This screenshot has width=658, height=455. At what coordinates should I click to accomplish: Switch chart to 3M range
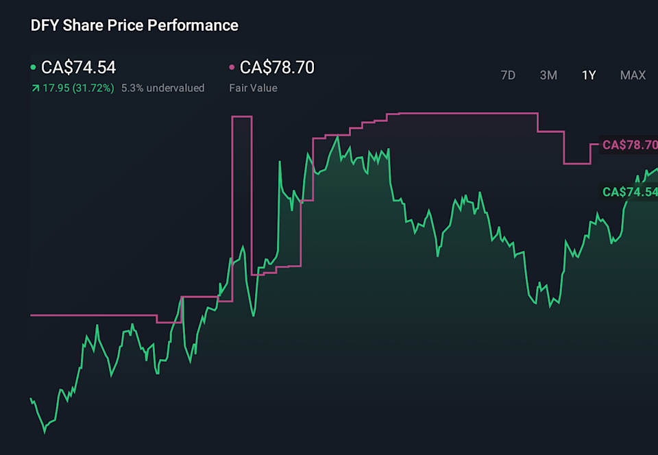[548, 75]
